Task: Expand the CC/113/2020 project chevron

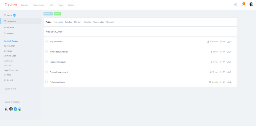Action: (38, 46)
